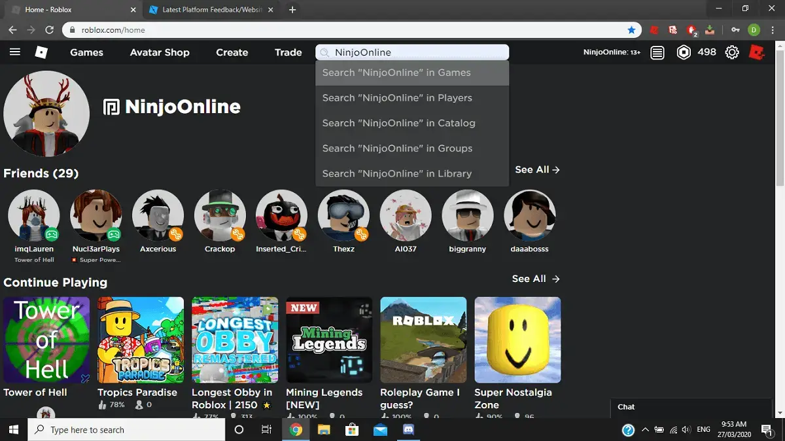Open Task View on the taskbar
Image resolution: width=785 pixels, height=441 pixels.
(x=266, y=430)
